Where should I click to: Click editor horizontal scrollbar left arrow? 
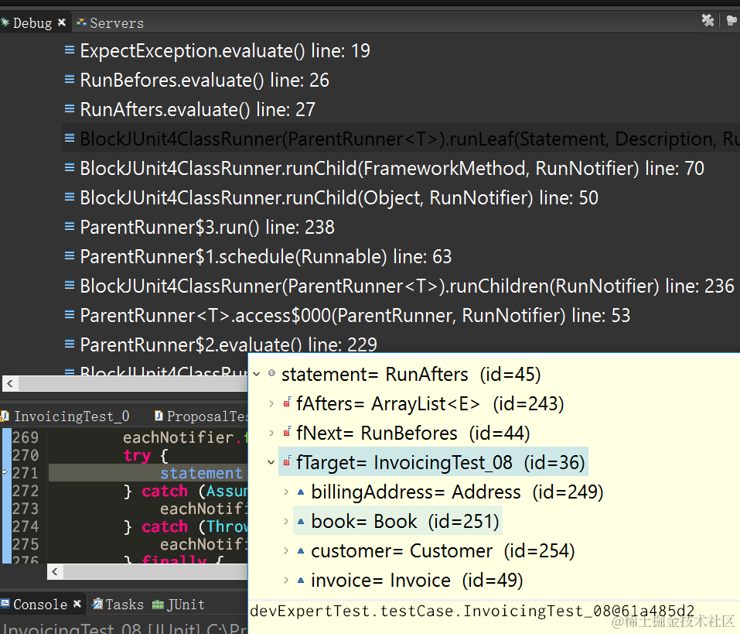pos(55,572)
